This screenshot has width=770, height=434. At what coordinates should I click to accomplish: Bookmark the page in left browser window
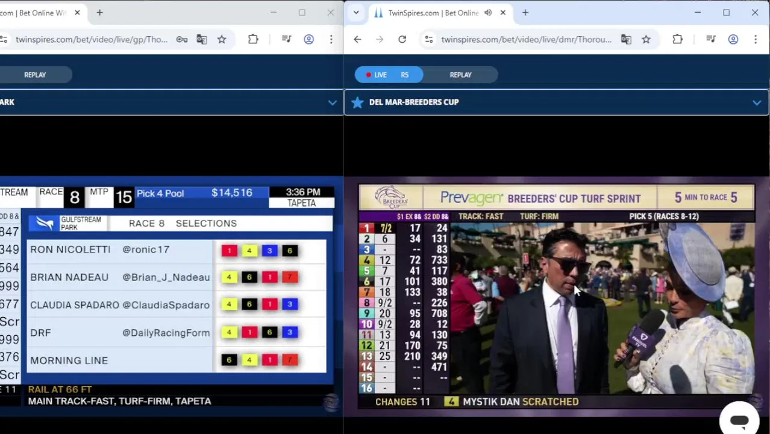[x=222, y=40]
